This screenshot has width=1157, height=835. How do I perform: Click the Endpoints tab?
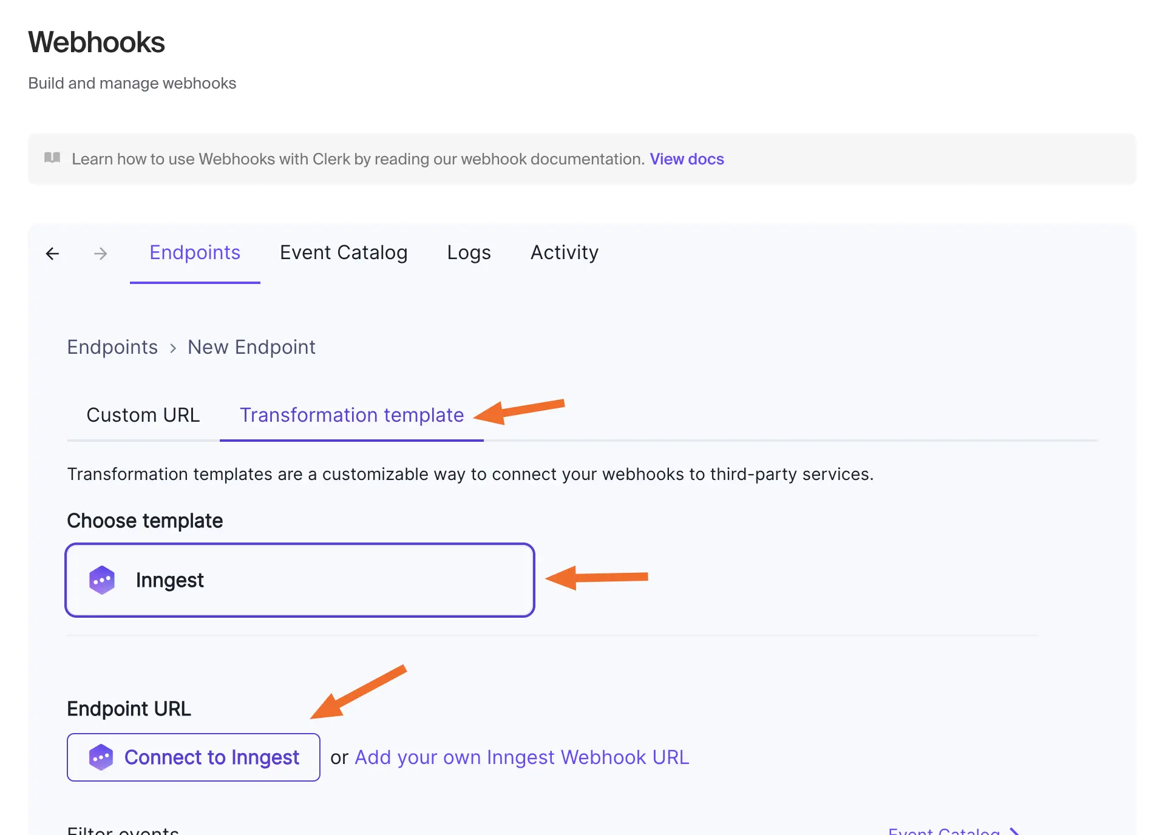click(195, 253)
